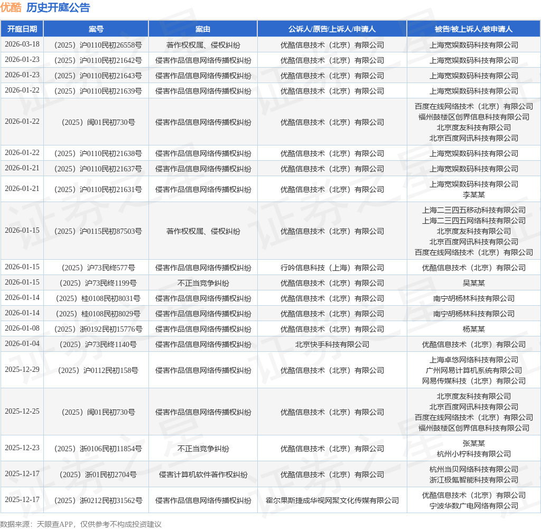The width and height of the screenshot is (541, 529).
Task: Click defendant 上海卓悠网络科技有限公司
Action: [x=474, y=360]
